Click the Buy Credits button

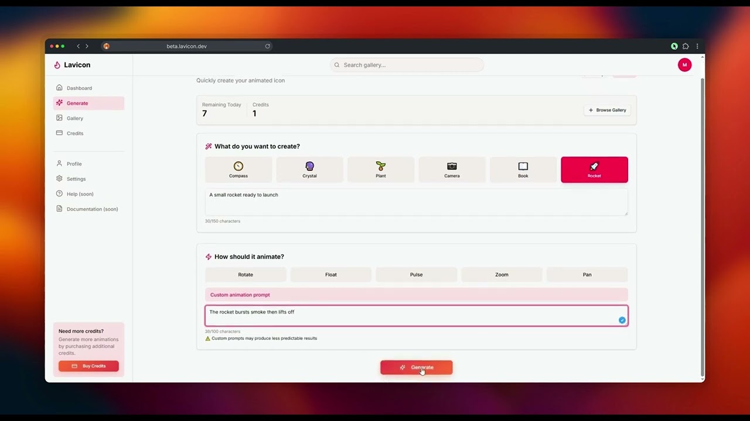click(88, 366)
